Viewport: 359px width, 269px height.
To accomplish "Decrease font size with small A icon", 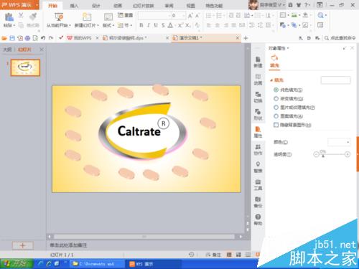I will 197,16.
